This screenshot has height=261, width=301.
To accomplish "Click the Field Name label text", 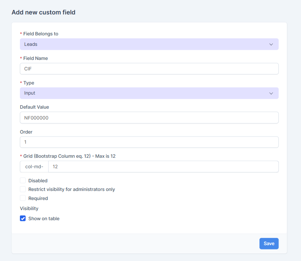I will pyautogui.click(x=35, y=58).
